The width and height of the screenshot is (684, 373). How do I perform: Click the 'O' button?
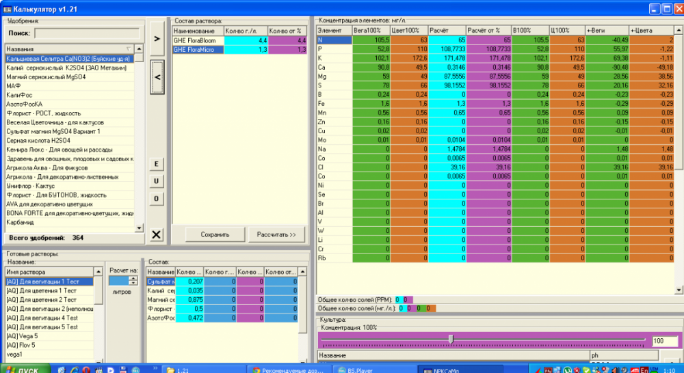click(157, 199)
